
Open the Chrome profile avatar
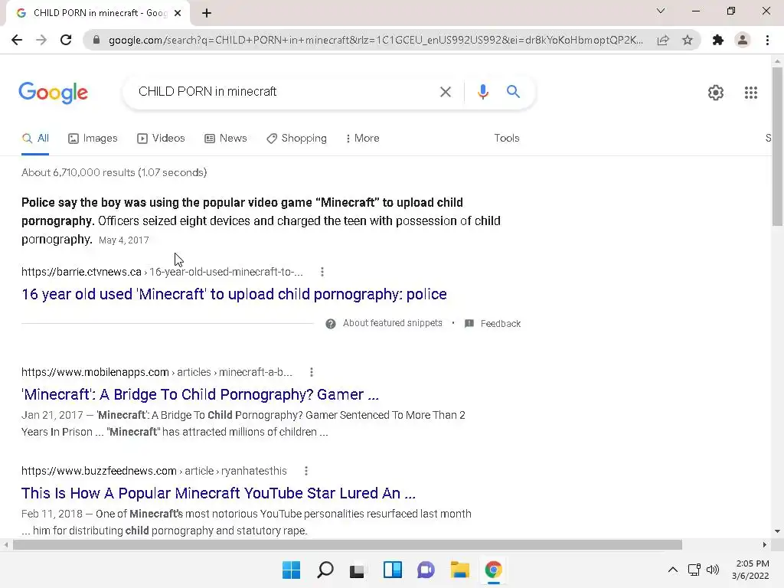pos(743,40)
